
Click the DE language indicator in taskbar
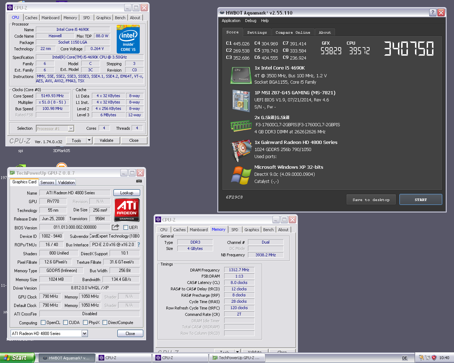(x=405, y=358)
